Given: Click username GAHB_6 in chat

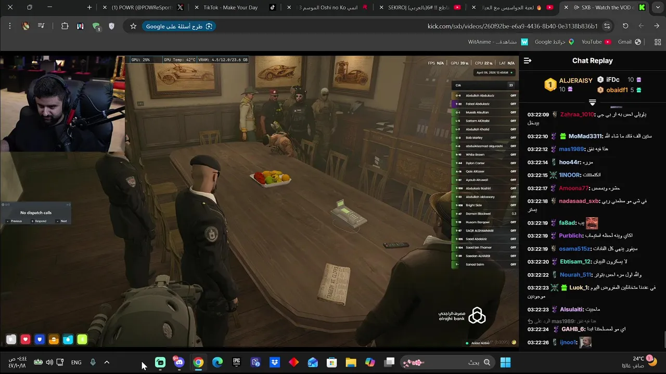Looking at the screenshot, I should click(573, 329).
